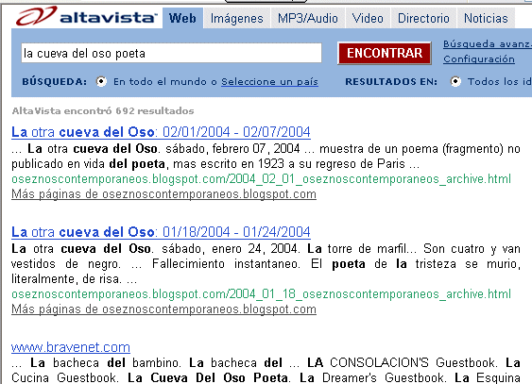Click snippet text 'La Cueva Del Oso Poeta'

208,377
